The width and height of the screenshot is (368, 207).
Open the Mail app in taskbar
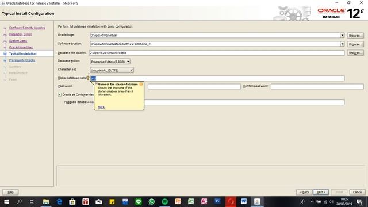tap(99, 202)
